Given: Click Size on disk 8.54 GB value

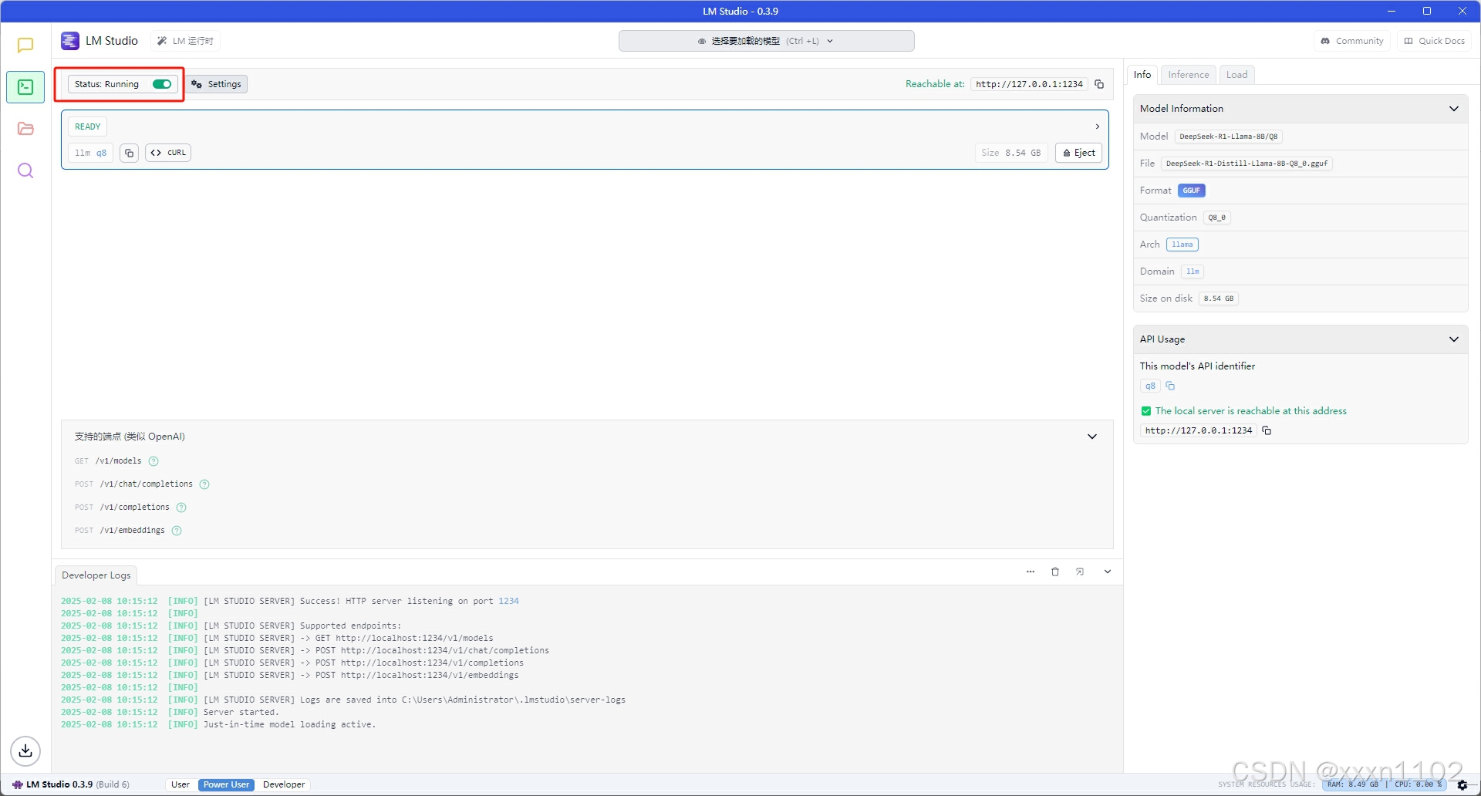Looking at the screenshot, I should click(x=1218, y=298).
